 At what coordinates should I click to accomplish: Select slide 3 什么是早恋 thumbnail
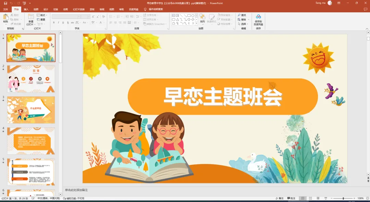(x=31, y=110)
